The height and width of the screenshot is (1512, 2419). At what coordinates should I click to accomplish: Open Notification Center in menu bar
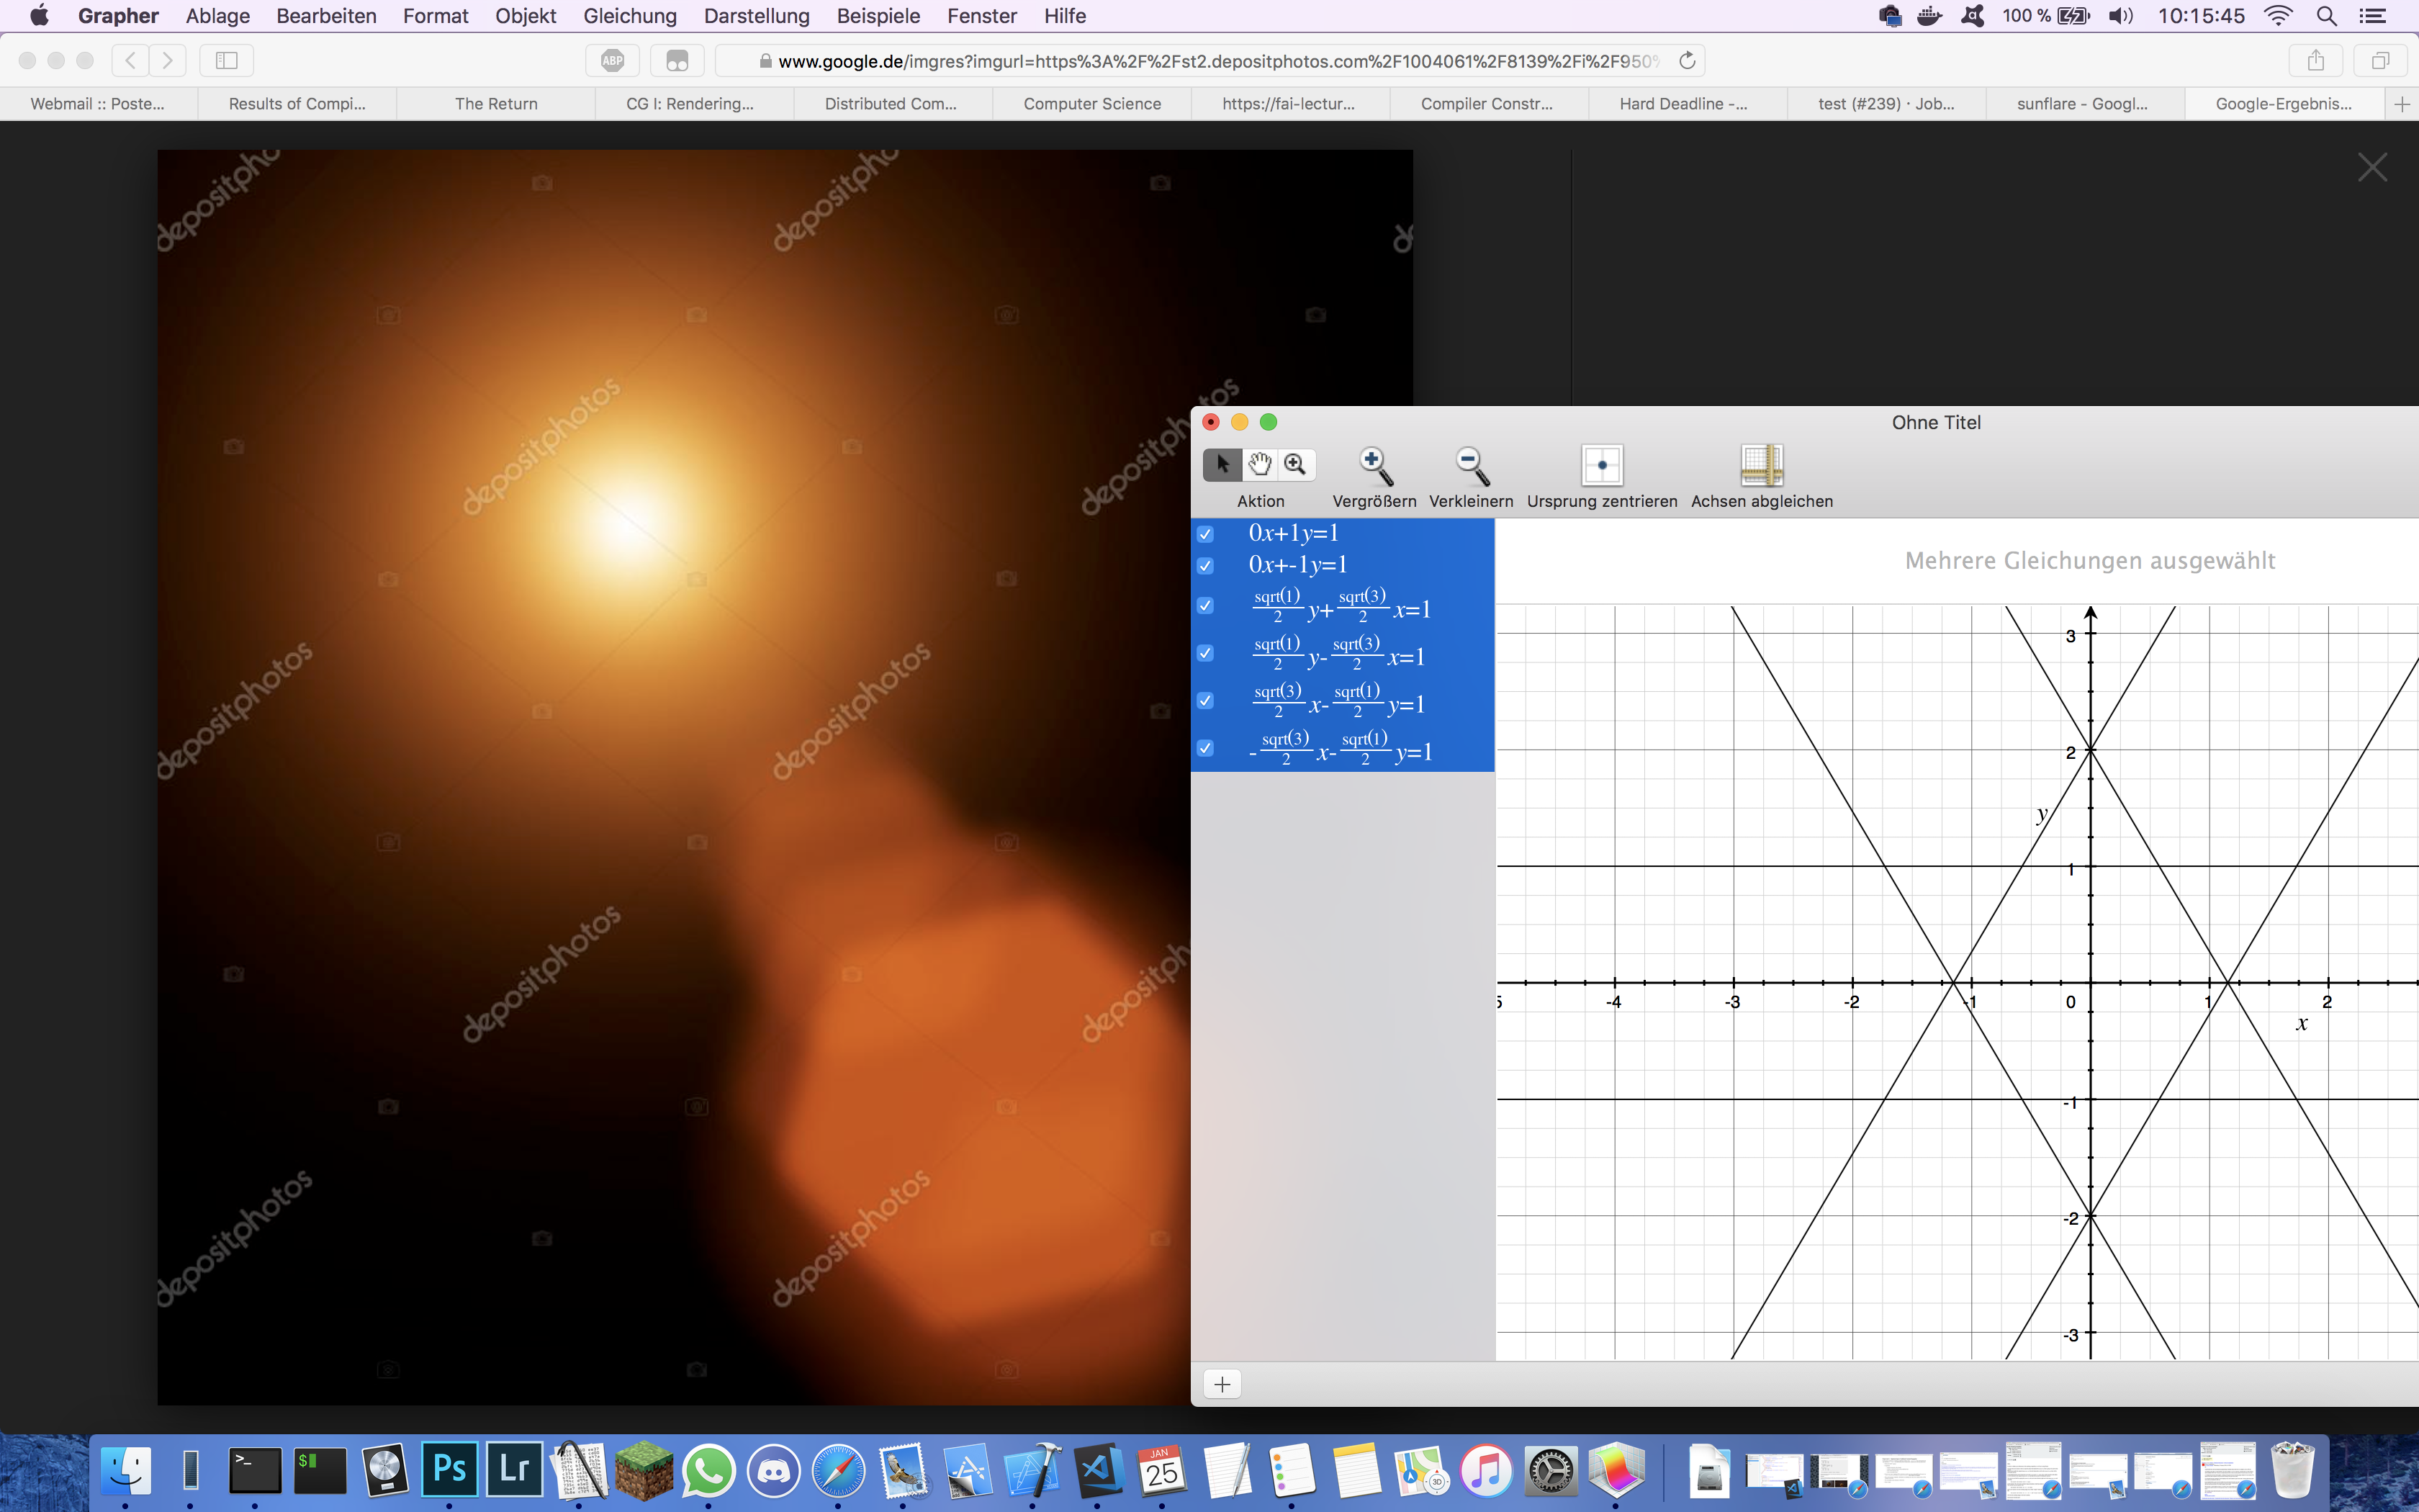2373,16
